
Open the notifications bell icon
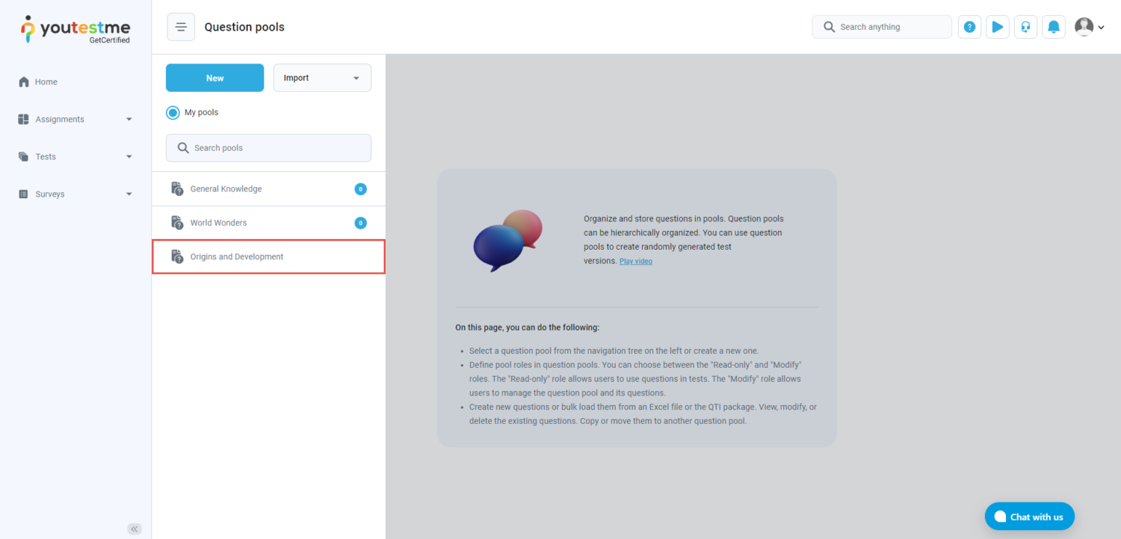pyautogui.click(x=1054, y=27)
